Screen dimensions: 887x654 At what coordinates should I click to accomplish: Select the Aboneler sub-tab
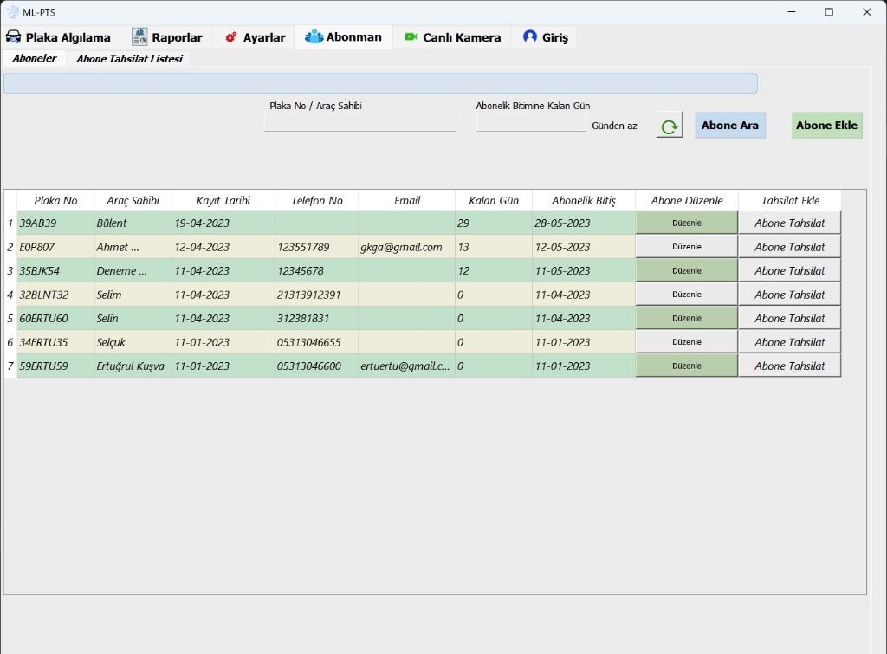(35, 58)
